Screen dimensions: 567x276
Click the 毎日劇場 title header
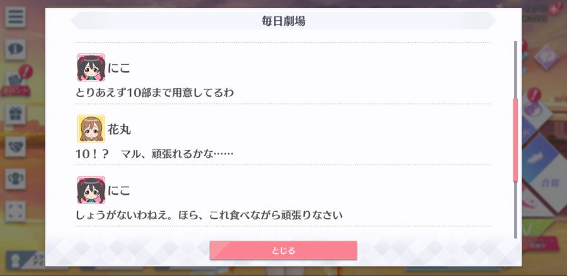[x=283, y=21]
